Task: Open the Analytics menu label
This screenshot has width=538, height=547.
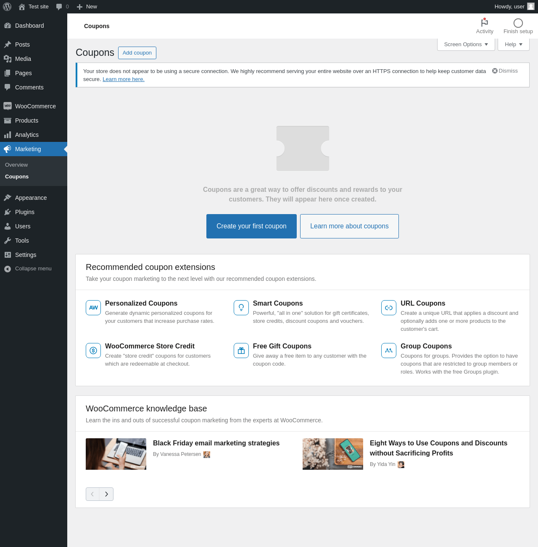Action: click(27, 135)
